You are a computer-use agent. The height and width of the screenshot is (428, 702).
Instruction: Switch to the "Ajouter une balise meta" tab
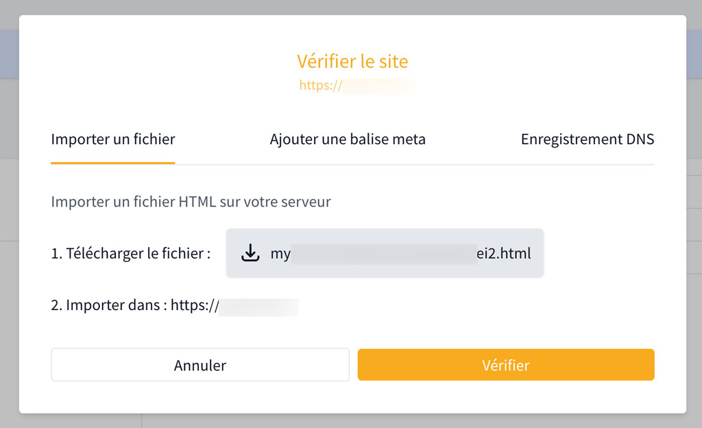point(348,139)
